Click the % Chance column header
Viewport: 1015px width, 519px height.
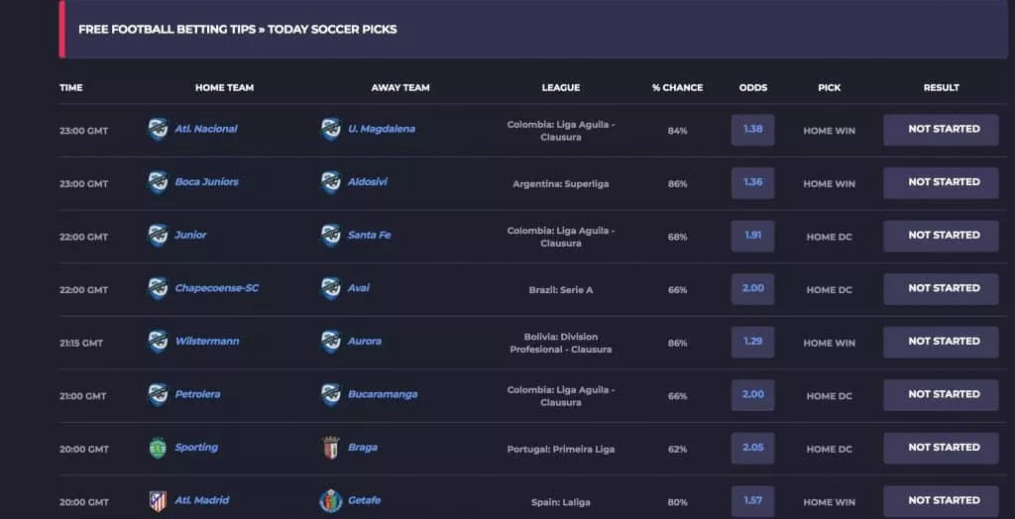tap(677, 88)
